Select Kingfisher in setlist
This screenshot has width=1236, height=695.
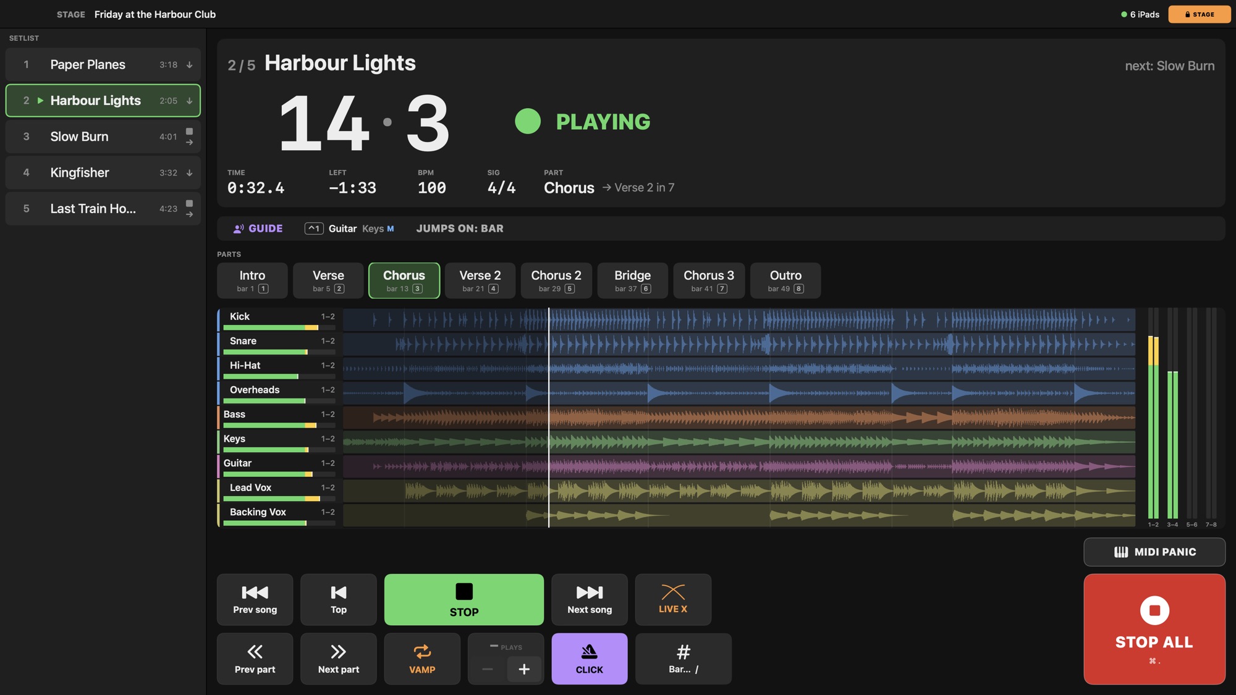click(103, 172)
